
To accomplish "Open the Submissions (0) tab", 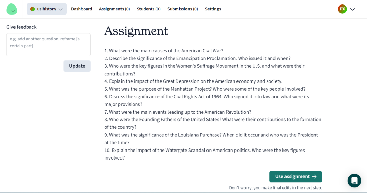I will 183,9.
